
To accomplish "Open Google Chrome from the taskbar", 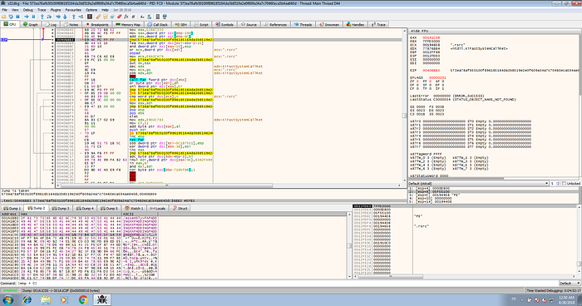I will pos(83,299).
